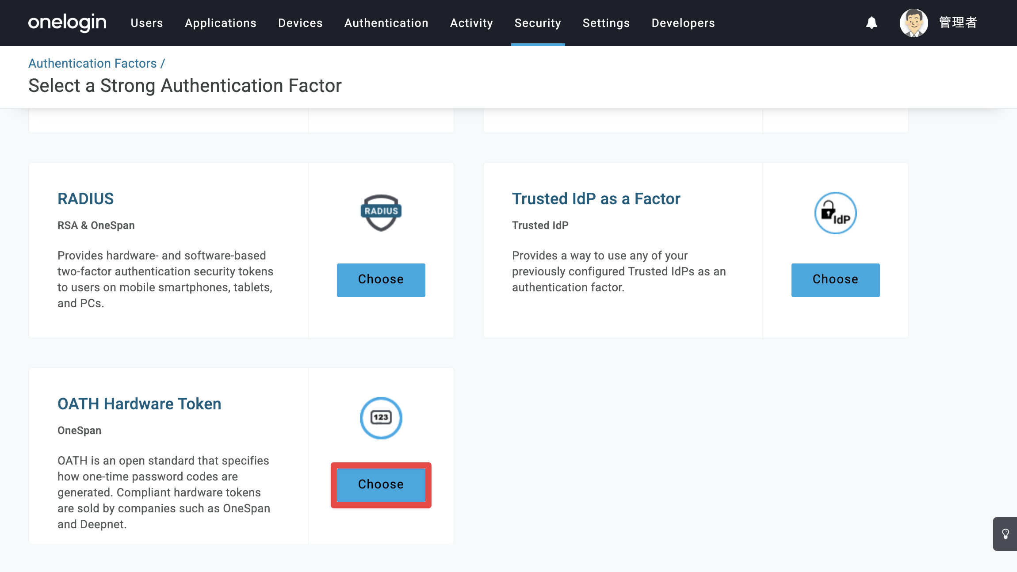Image resolution: width=1017 pixels, height=572 pixels.
Task: Click the 'Trusted IdP' subtitle text
Action: [540, 225]
